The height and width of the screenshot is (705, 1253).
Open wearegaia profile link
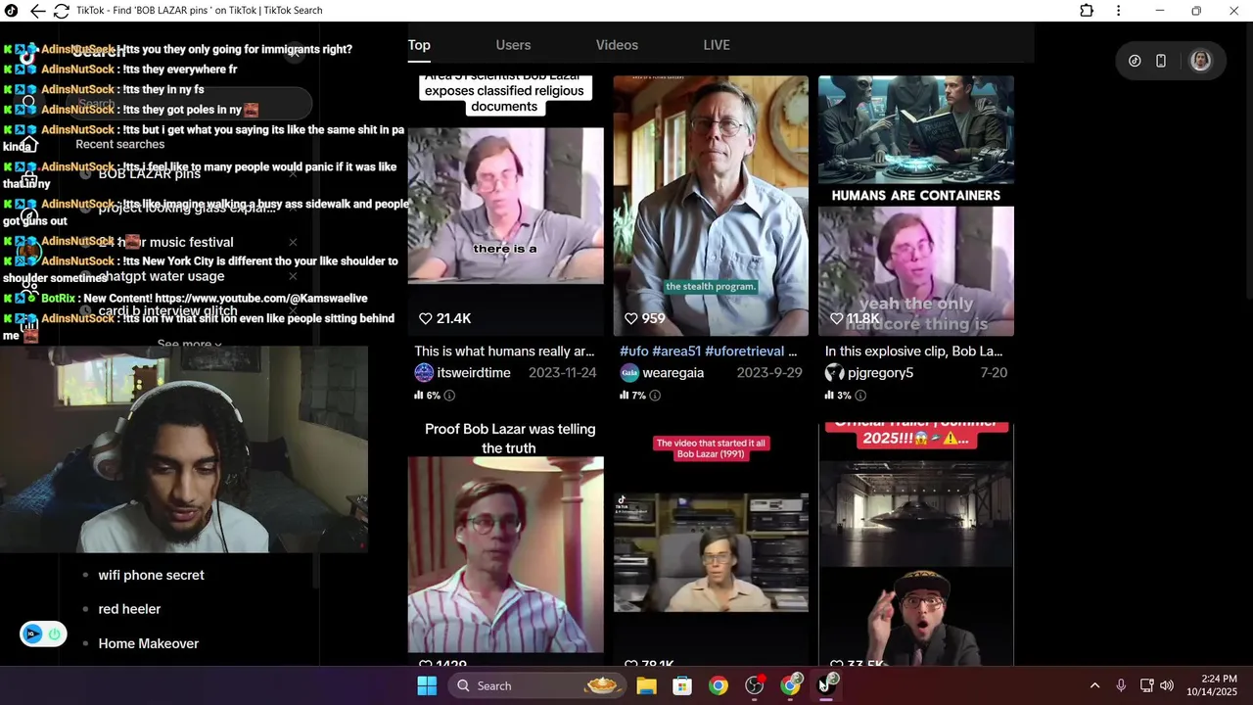673,373
